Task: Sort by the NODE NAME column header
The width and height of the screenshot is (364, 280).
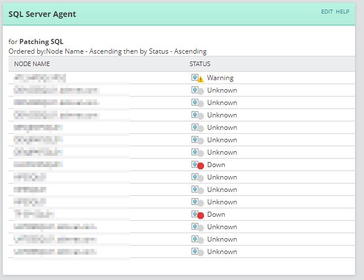Action: pos(32,64)
